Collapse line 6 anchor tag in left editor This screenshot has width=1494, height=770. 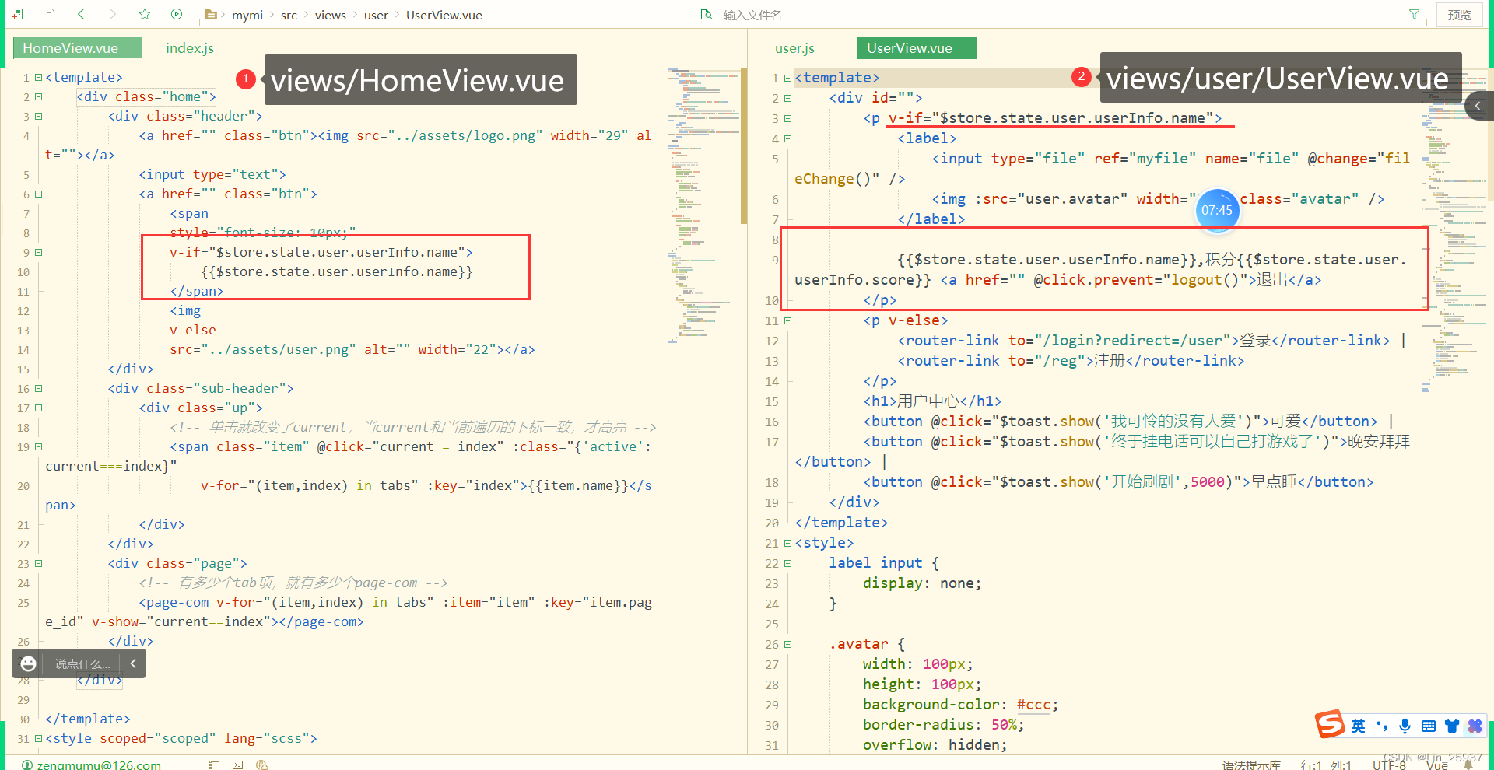38,194
